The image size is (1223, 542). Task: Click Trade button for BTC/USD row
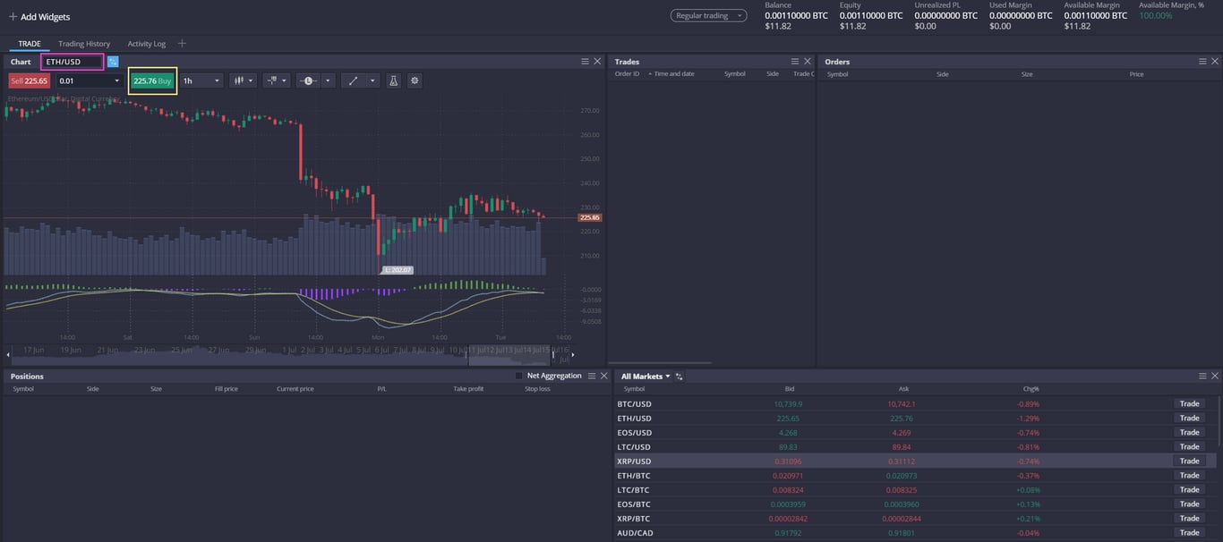tap(1189, 403)
